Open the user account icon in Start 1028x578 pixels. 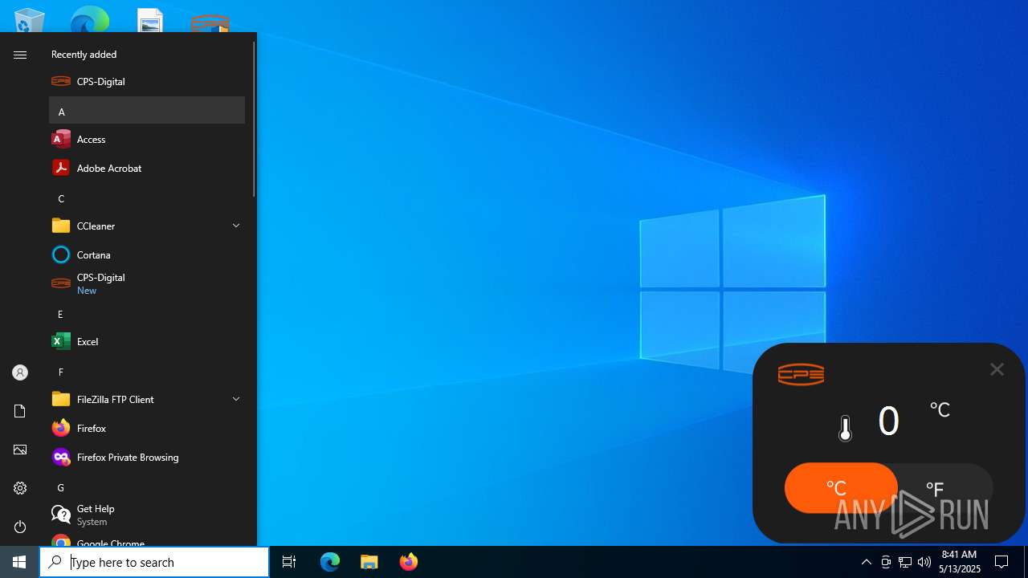coord(20,372)
